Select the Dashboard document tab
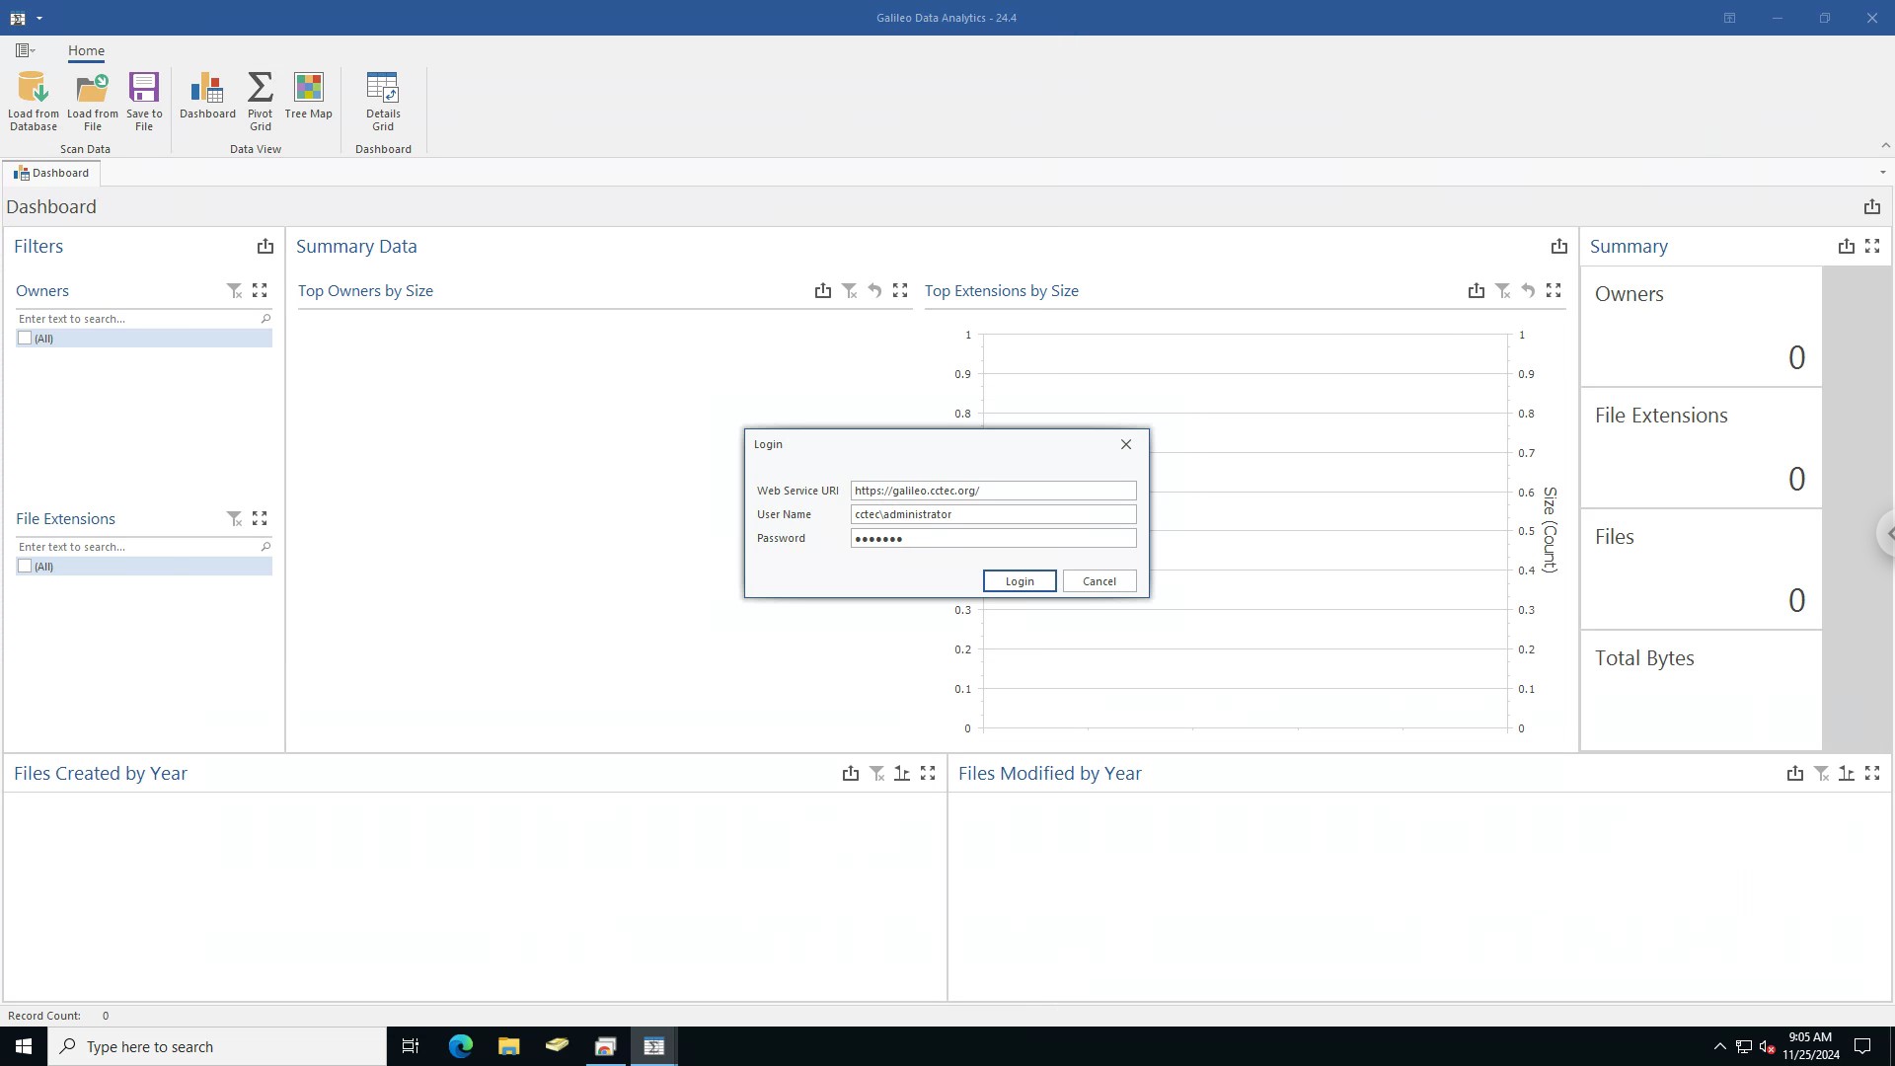Image resolution: width=1895 pixels, height=1066 pixels. point(51,173)
